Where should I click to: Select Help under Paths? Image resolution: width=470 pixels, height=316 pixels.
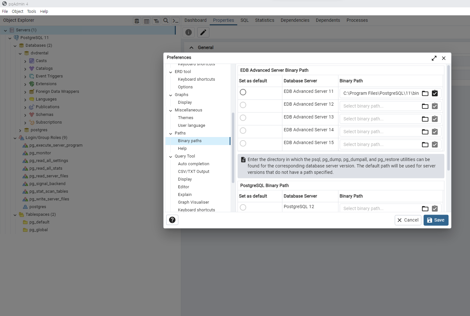182,149
